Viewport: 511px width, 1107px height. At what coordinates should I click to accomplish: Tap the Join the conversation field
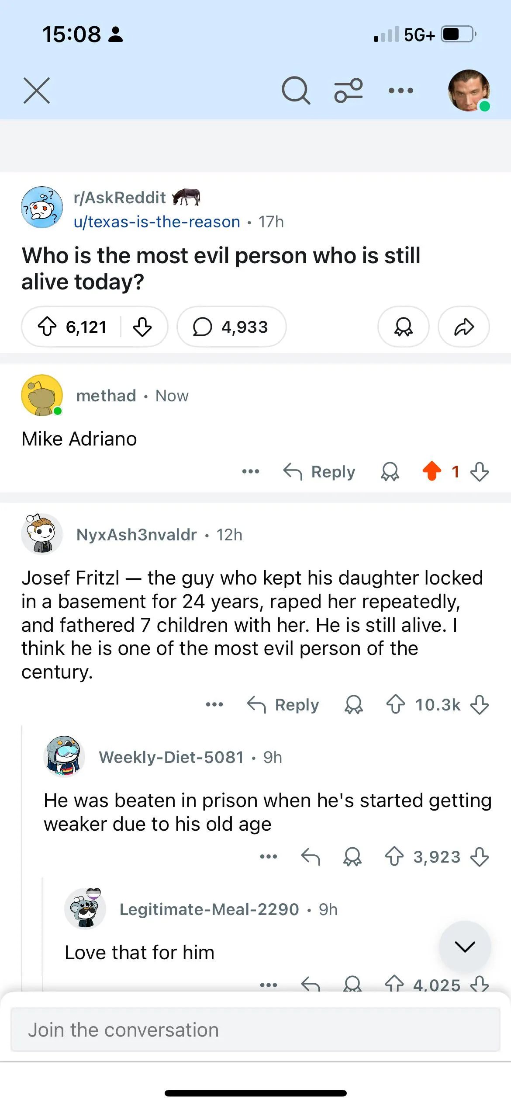pos(255,1030)
